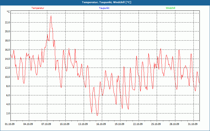Select the 12,0 y-axis value
This screenshot has width=210, height=131.
click(7, 68)
